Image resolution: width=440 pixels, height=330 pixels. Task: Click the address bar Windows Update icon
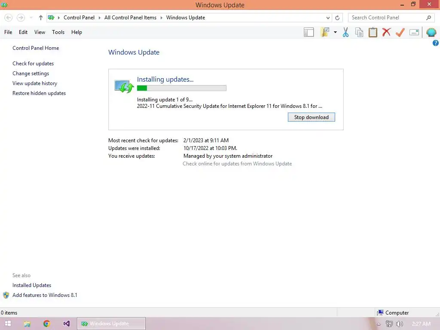[x=51, y=18]
